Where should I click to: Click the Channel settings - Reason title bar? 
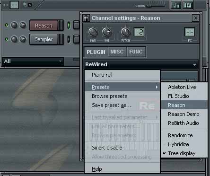(x=140, y=18)
